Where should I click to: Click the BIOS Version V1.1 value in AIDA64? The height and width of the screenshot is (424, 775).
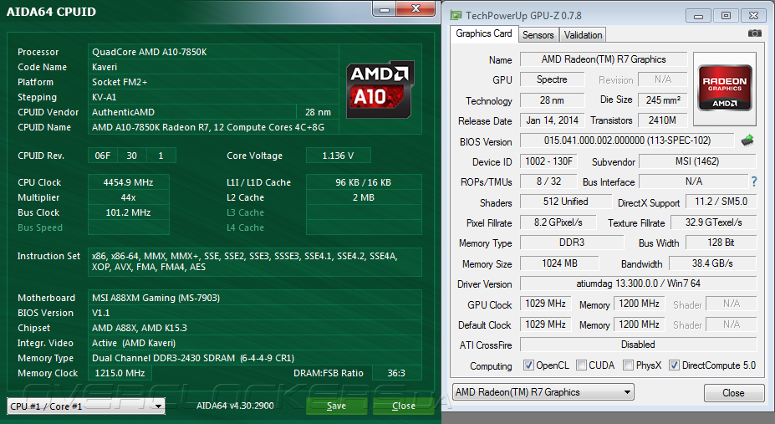[x=254, y=313]
